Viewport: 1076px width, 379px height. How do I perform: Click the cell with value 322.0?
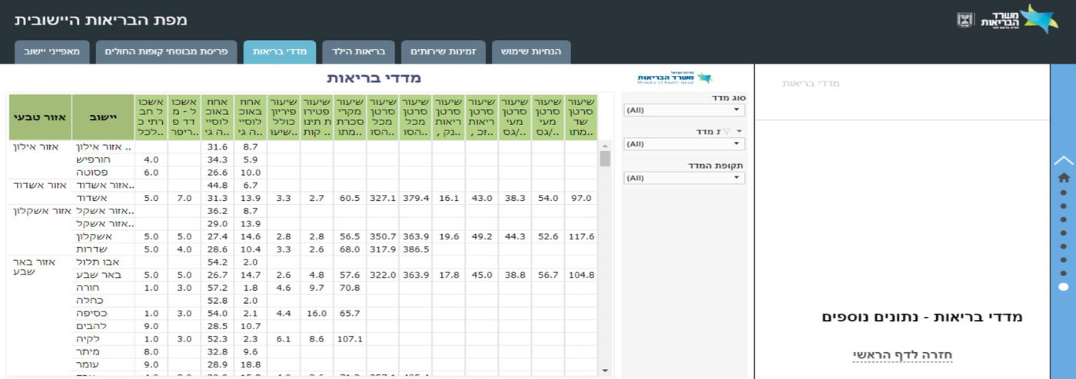[383, 275]
